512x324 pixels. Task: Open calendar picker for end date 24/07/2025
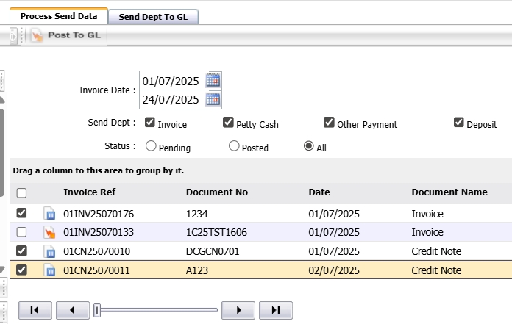(213, 99)
